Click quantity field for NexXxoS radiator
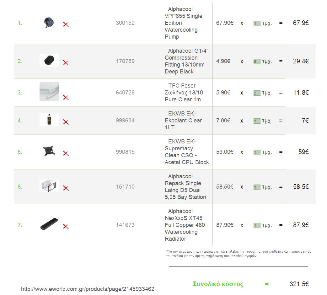 click(x=257, y=225)
